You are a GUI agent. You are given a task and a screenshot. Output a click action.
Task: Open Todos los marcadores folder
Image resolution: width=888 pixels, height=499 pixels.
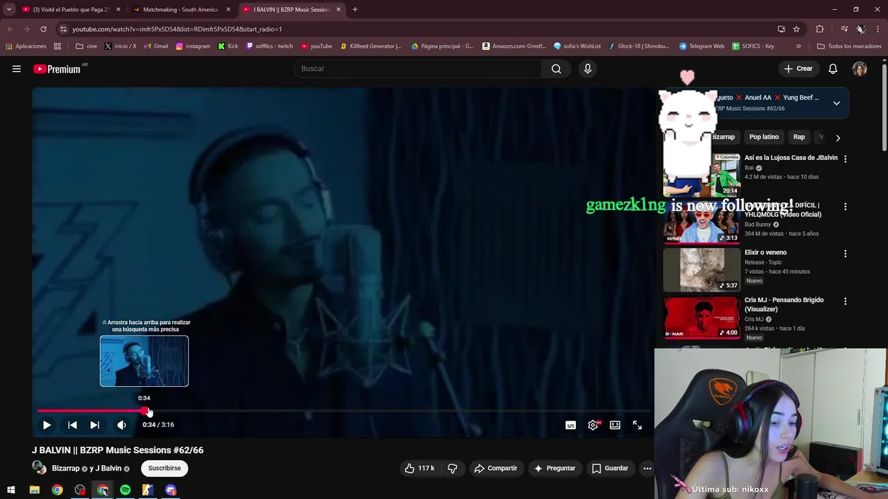click(x=849, y=46)
